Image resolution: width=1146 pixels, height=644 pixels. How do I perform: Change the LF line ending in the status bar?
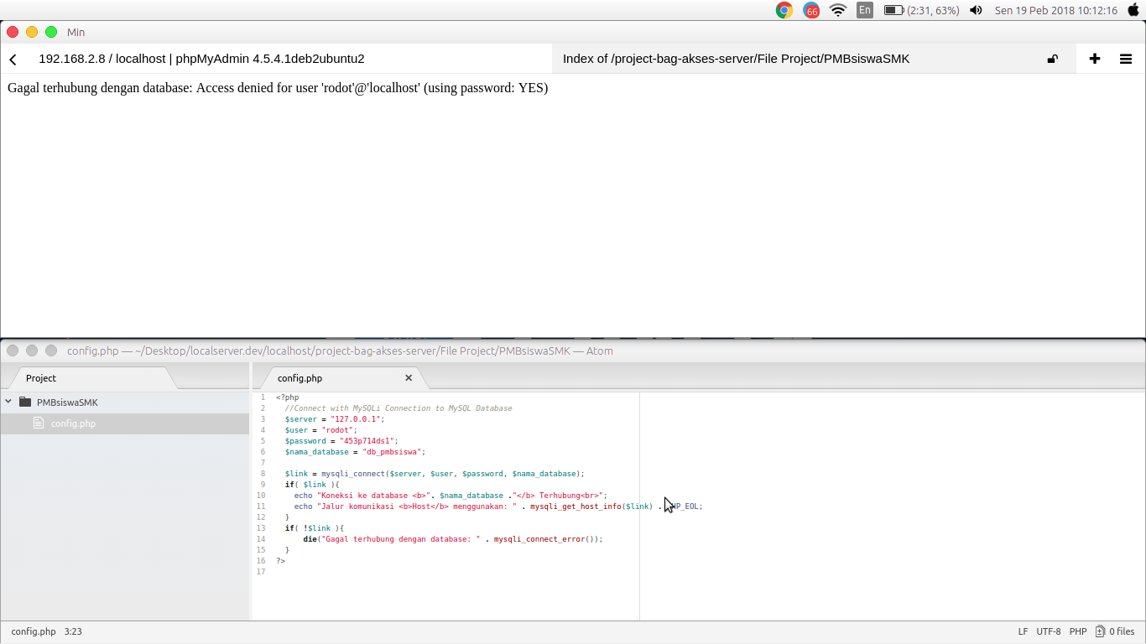1023,631
